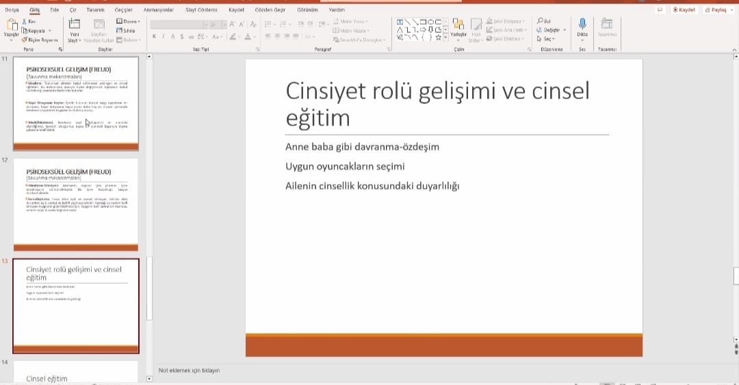Toggle underline with the A button
The image size is (739, 385).
click(x=172, y=36)
